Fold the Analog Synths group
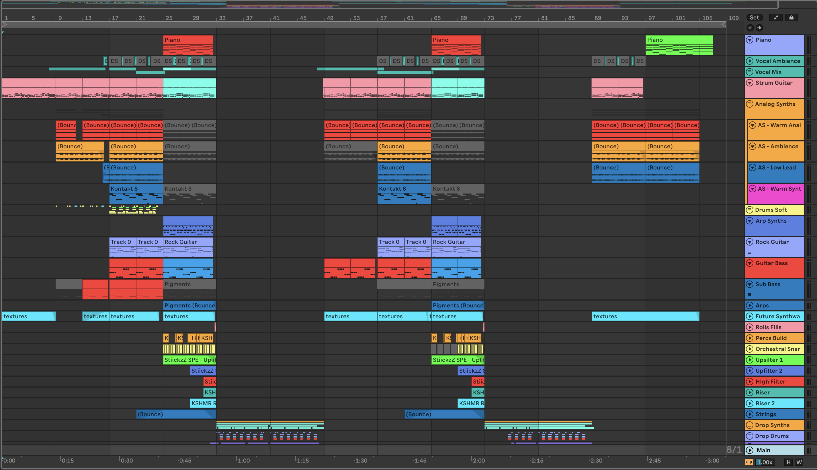Screen dimensions: 817x470 750,104
